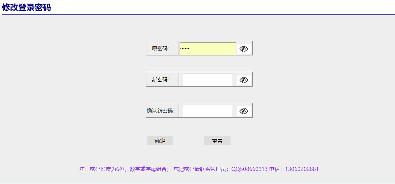395x184 pixels.
Task: Click the phone number 13060202881
Action: point(302,169)
